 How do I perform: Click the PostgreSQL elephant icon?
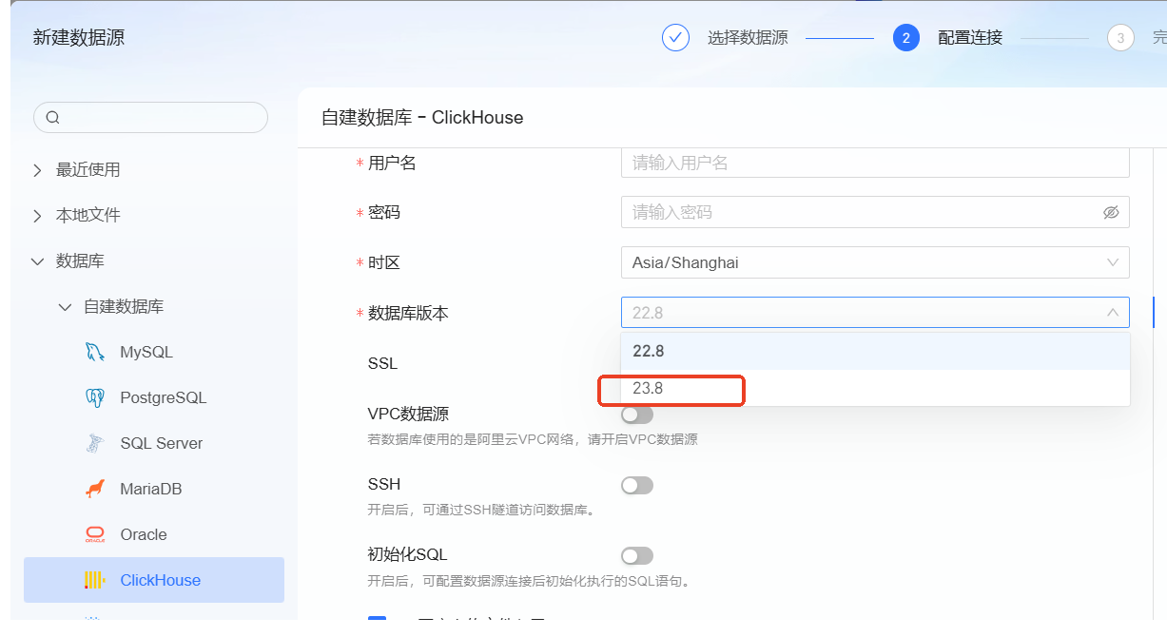pyautogui.click(x=94, y=398)
